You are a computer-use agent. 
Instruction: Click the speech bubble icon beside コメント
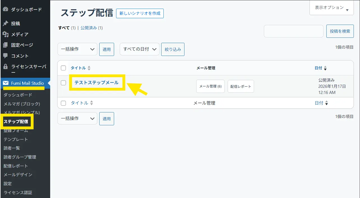5,56
